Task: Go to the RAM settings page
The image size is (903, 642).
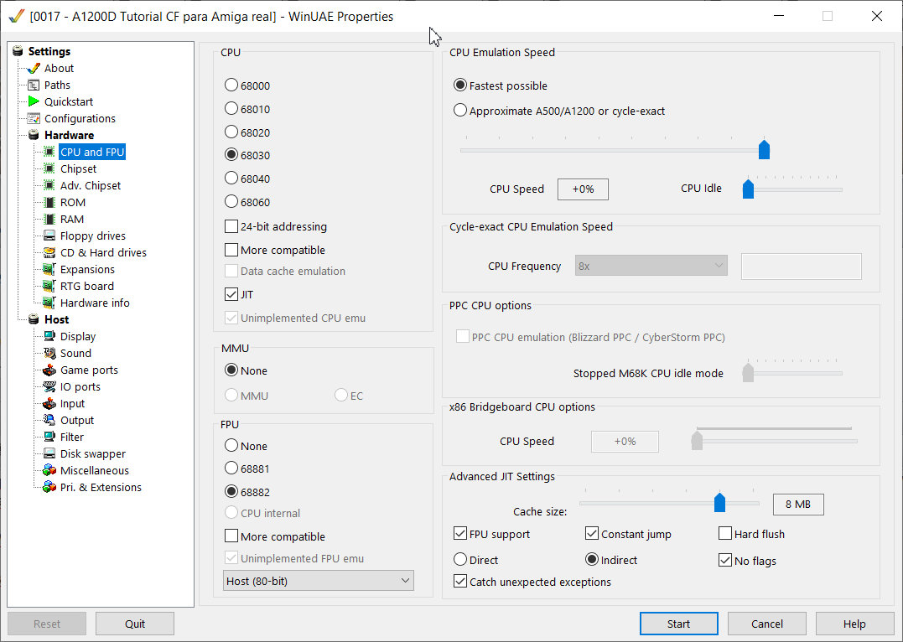Action: click(72, 219)
